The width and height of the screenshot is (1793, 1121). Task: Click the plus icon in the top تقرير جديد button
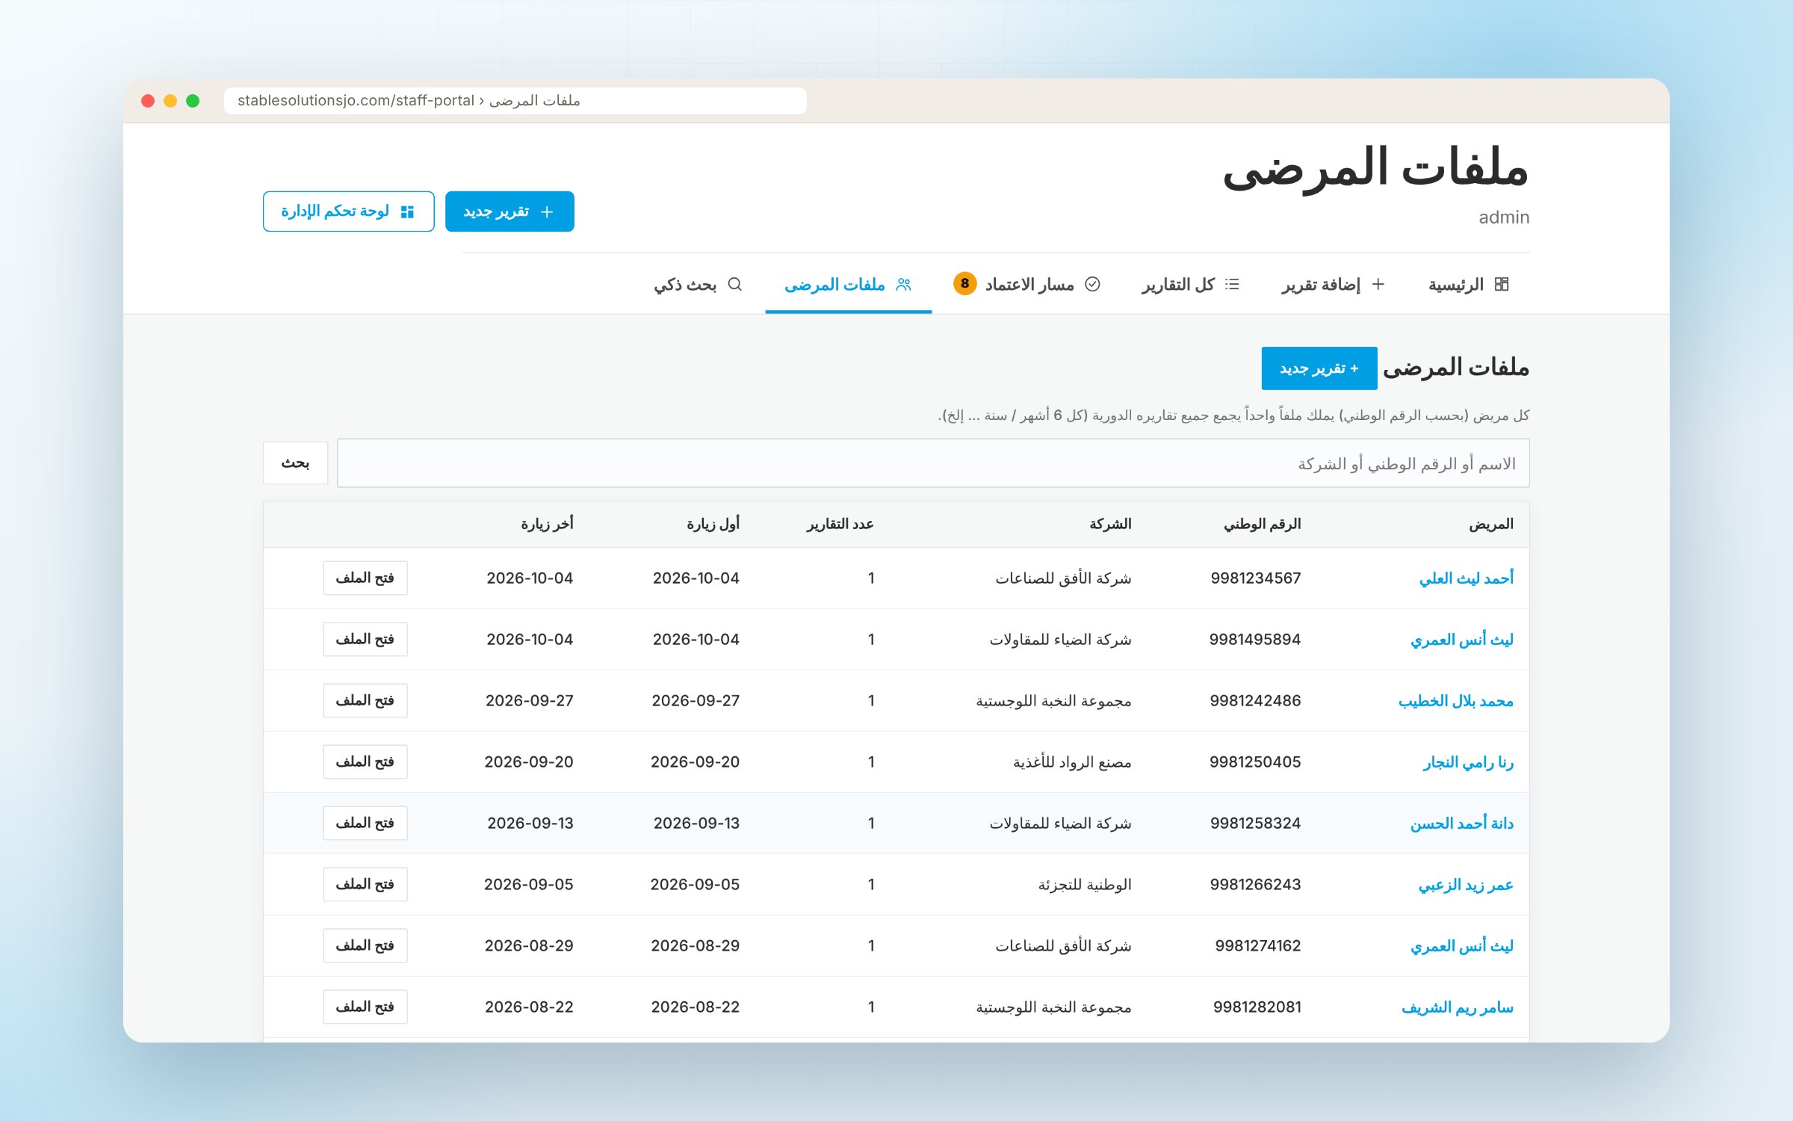tap(547, 212)
